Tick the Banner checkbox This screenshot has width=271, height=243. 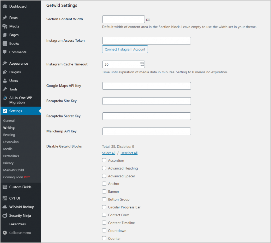(104, 192)
